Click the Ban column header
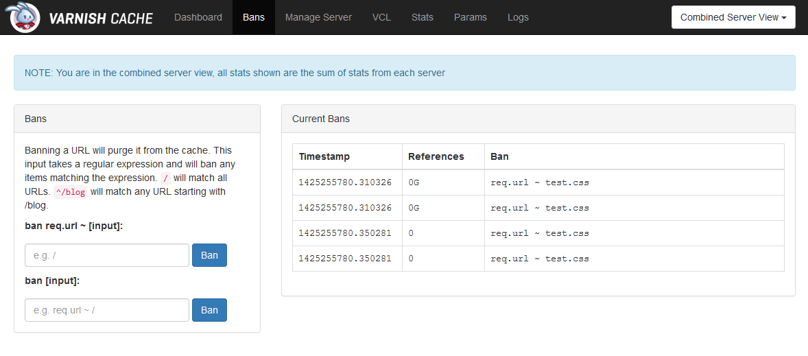The width and height of the screenshot is (808, 356). pos(499,156)
